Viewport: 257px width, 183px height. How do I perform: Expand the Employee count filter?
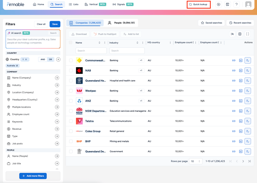click(57, 114)
